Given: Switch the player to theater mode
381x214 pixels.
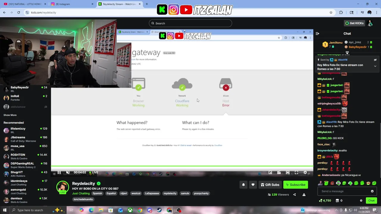Looking at the screenshot, I should tap(288, 172).
